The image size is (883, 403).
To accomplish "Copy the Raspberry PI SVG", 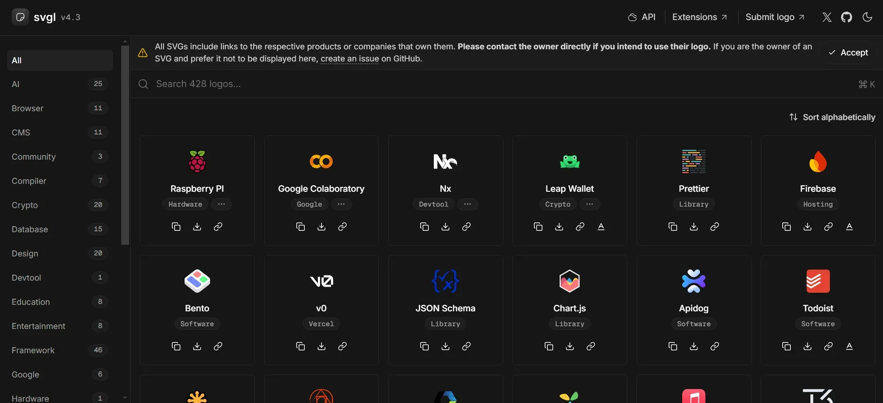I will pyautogui.click(x=176, y=227).
